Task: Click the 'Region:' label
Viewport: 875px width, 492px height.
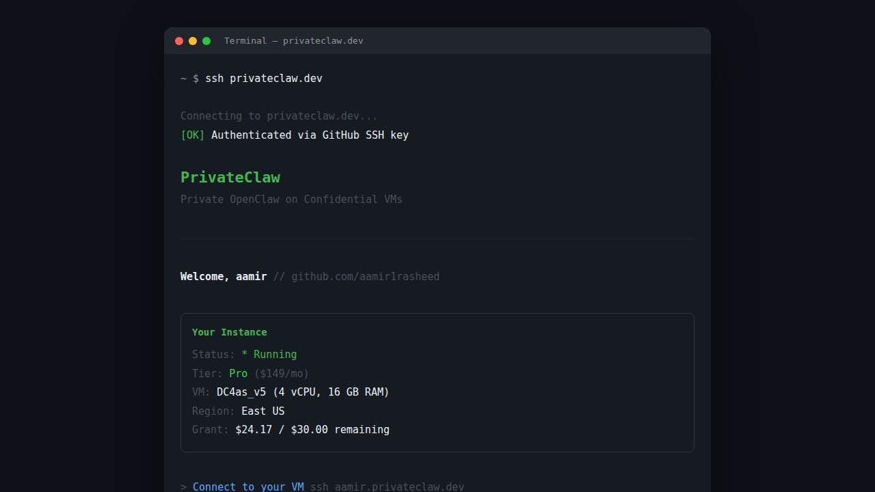Action: [x=214, y=411]
